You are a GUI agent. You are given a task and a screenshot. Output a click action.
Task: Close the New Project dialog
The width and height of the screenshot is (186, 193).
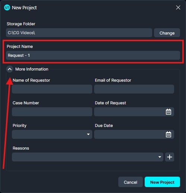pos(178,7)
